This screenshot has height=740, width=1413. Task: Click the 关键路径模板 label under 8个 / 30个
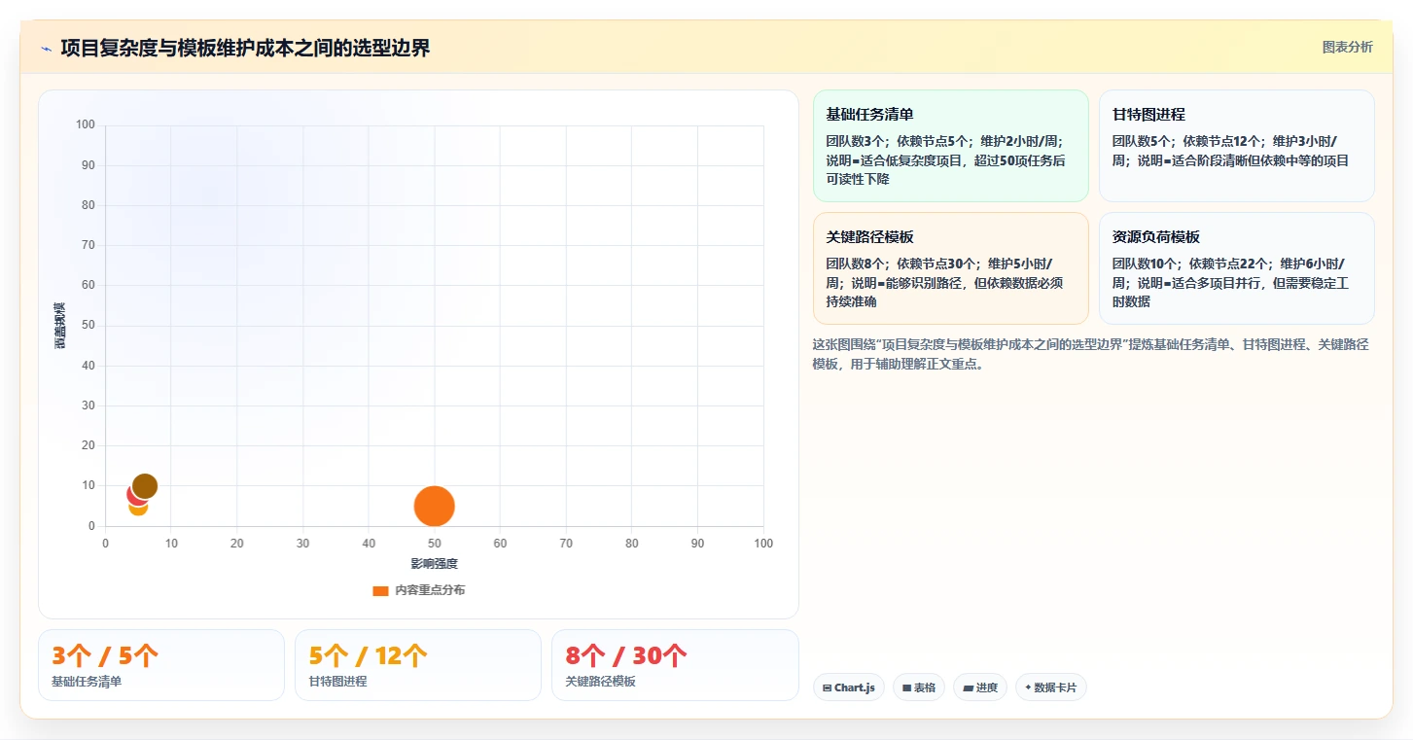pos(600,682)
